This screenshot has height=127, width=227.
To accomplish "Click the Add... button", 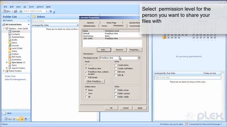I will click(x=104, y=50).
